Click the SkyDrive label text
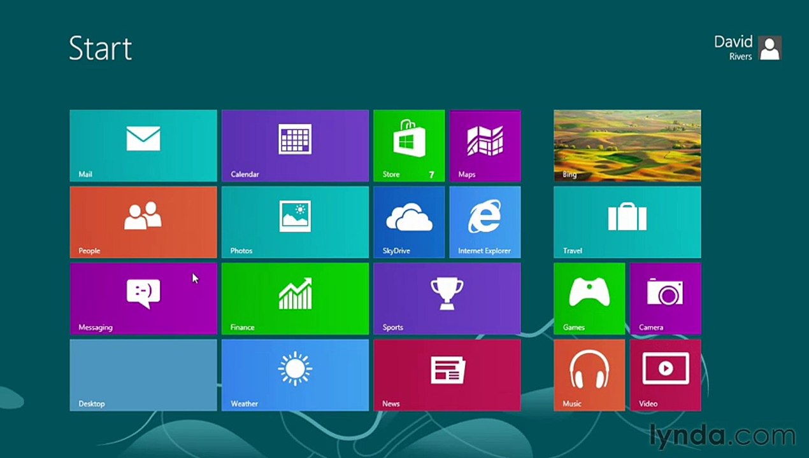This screenshot has width=809, height=458. (x=396, y=251)
